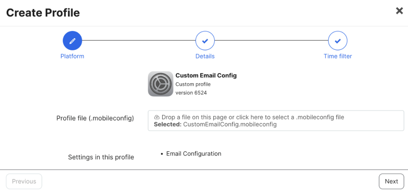Screen dimensions: 408x191
Task: Click the Previous button
Action: (24, 181)
